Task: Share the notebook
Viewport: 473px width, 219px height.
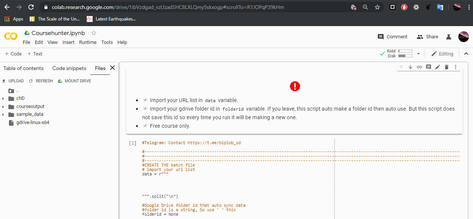Action: tap(427, 36)
